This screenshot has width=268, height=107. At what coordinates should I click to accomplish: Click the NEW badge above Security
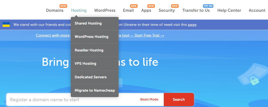click(175, 6)
